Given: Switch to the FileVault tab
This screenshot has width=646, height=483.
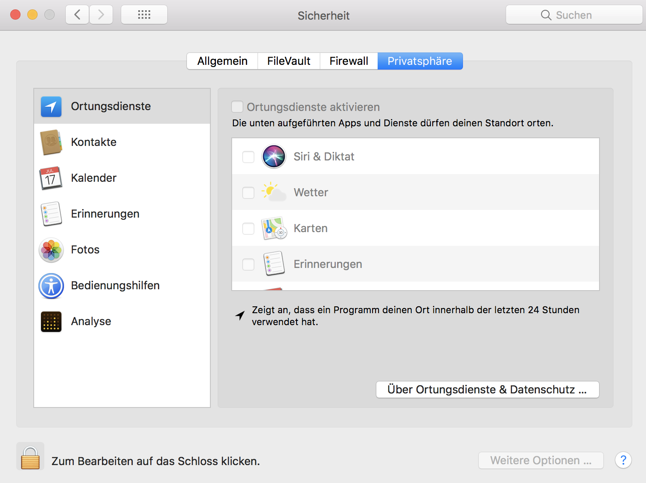Looking at the screenshot, I should pyautogui.click(x=289, y=61).
